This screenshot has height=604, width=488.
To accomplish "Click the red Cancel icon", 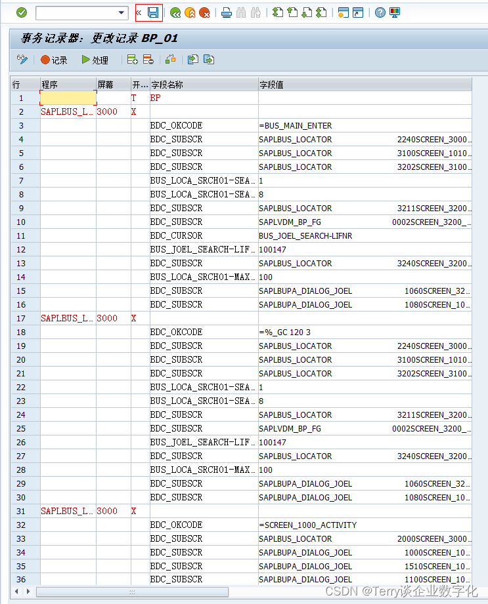I will [204, 13].
